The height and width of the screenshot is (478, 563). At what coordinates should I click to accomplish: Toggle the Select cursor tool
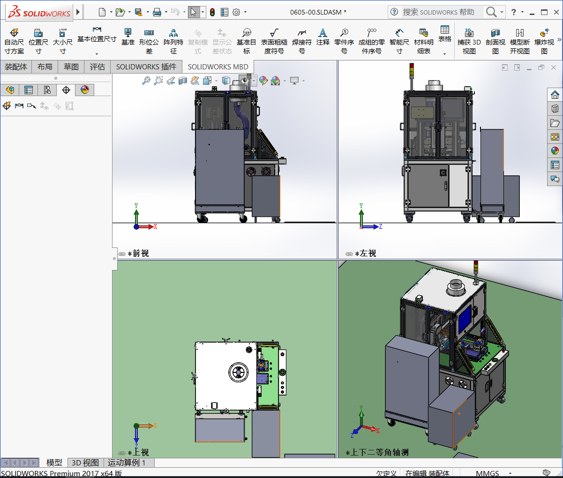(x=193, y=12)
